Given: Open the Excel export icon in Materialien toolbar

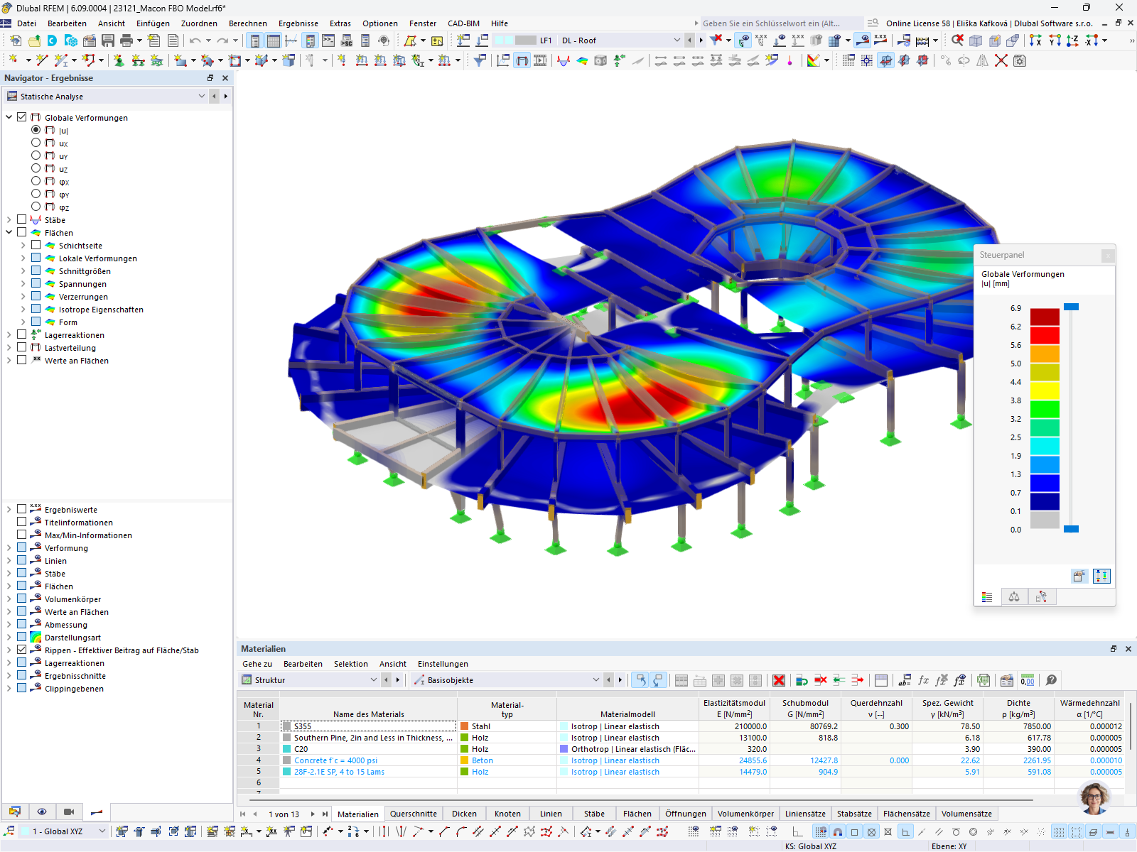Looking at the screenshot, I should (x=984, y=680).
